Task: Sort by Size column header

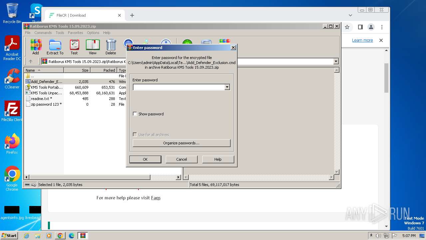Action: point(77,70)
